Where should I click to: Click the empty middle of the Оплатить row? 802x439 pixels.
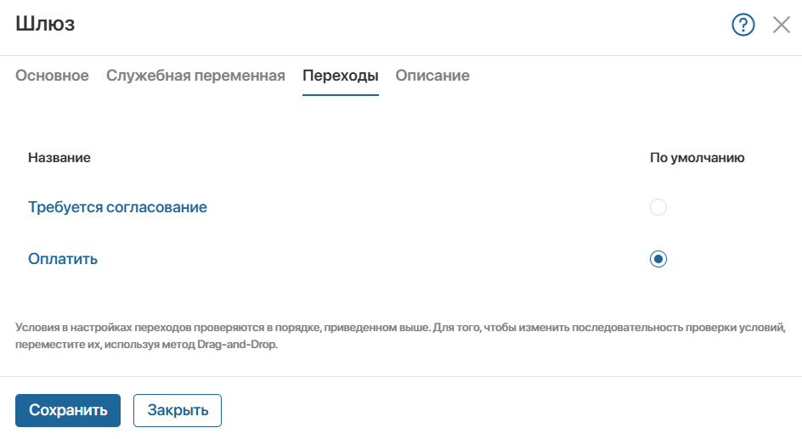coord(373,259)
